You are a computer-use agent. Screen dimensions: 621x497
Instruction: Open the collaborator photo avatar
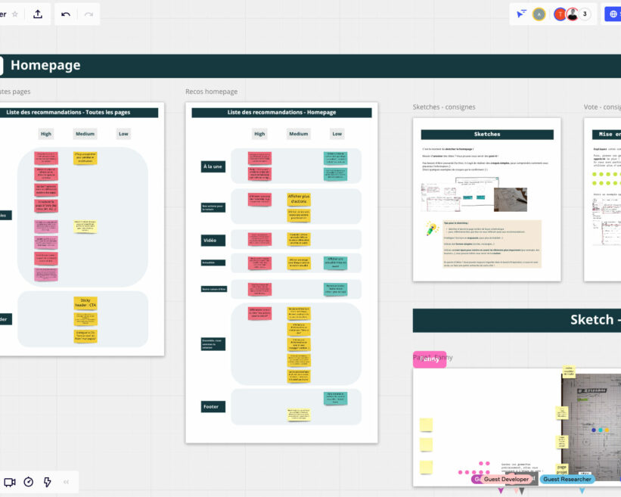(572, 14)
